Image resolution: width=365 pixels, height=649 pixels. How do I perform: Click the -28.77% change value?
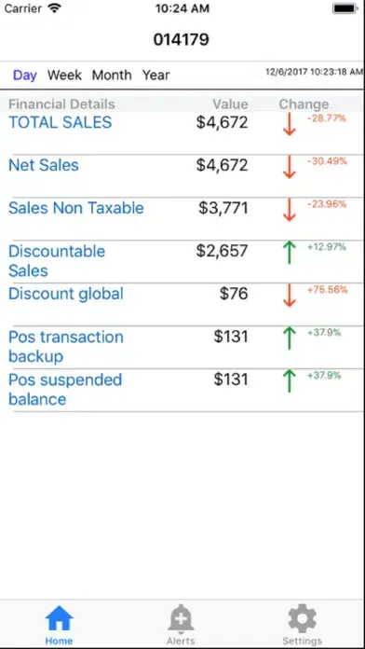pyautogui.click(x=326, y=118)
